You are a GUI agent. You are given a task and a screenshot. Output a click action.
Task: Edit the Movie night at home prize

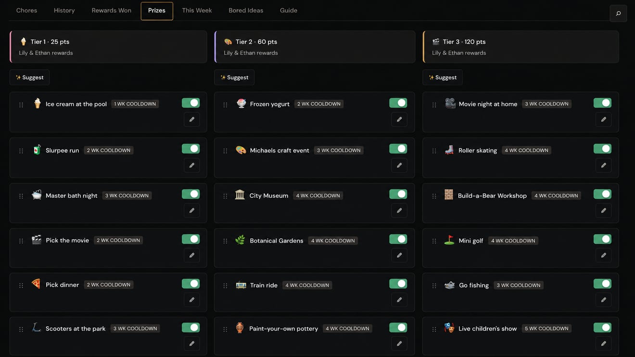pyautogui.click(x=603, y=119)
